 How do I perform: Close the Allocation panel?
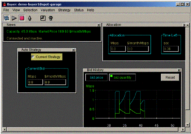point(184,25)
